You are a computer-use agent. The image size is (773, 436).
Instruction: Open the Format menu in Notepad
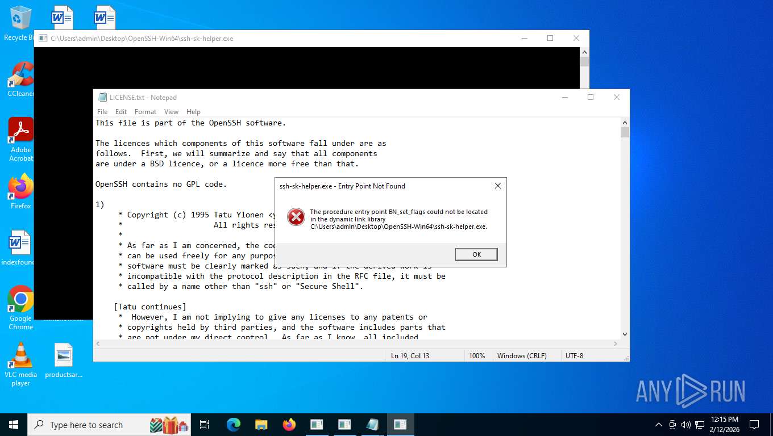click(146, 112)
